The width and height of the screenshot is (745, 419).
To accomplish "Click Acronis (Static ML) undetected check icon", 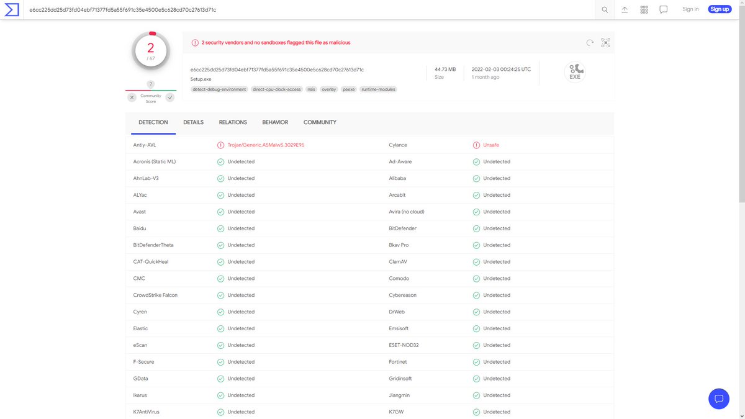I will click(220, 161).
